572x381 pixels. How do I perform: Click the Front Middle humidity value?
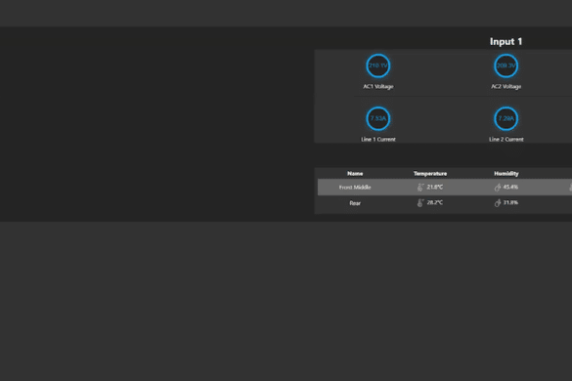[x=510, y=187]
